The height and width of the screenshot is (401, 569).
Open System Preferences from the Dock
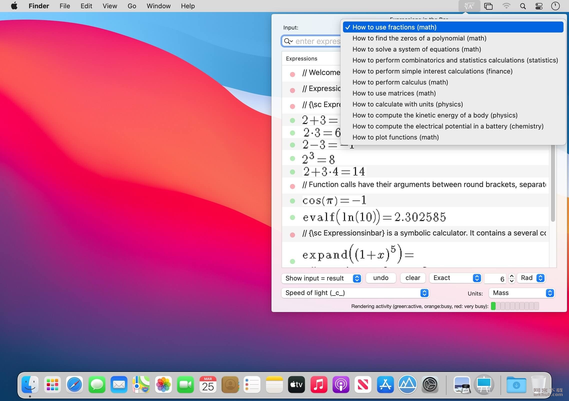[x=430, y=384]
